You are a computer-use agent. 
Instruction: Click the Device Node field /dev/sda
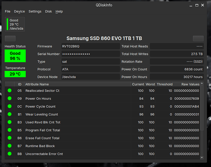(90, 77)
